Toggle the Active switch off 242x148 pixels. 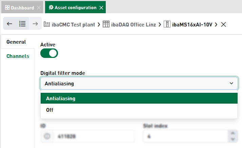point(49,54)
